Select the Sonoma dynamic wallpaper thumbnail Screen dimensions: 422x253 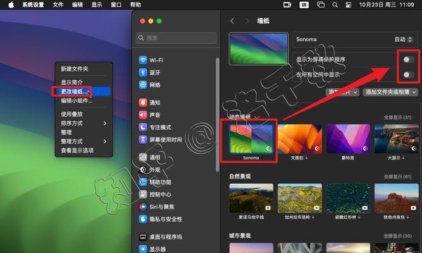click(251, 139)
